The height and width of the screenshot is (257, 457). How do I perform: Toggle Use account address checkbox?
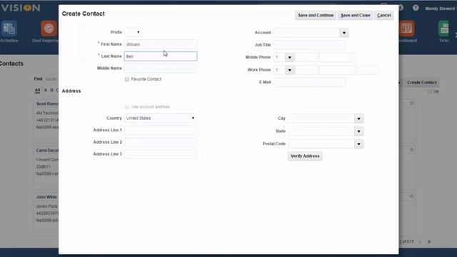127,107
